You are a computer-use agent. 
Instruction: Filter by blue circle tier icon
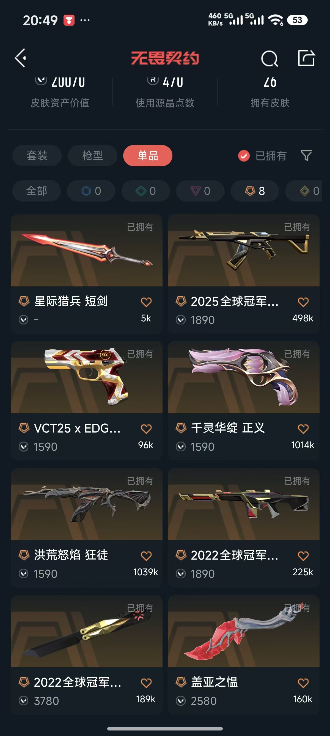click(x=91, y=191)
